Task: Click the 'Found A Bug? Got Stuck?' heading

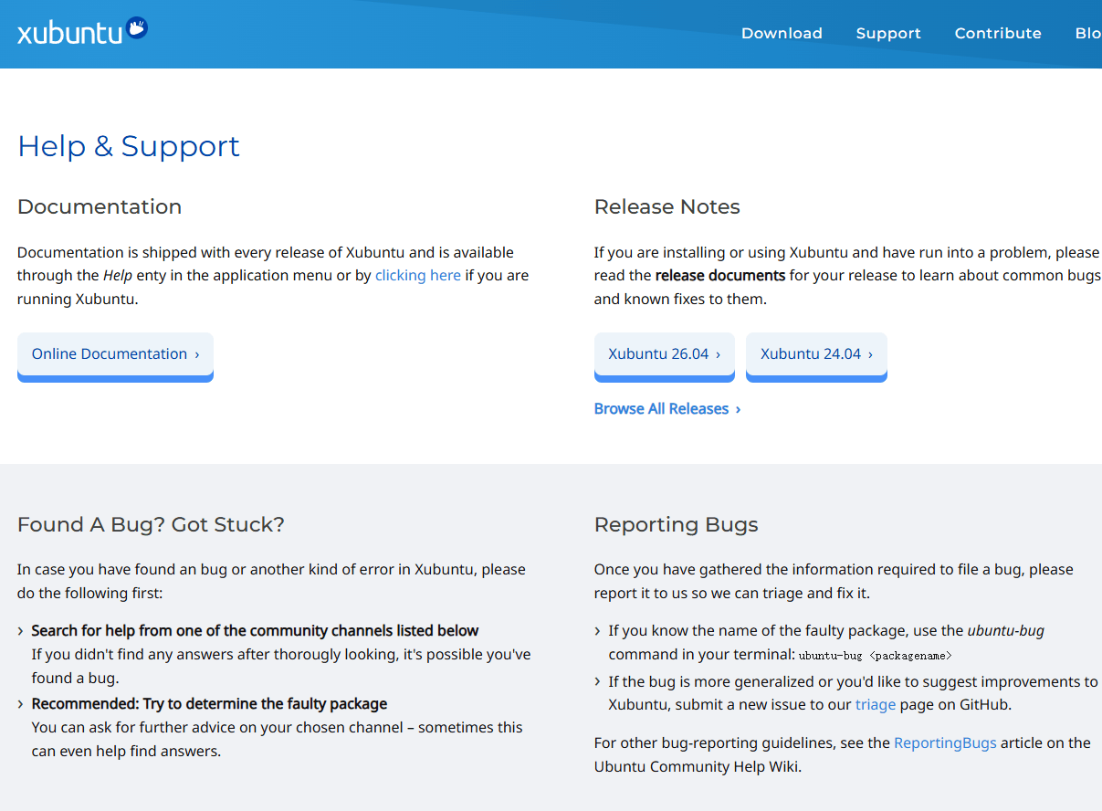Action: 151,524
